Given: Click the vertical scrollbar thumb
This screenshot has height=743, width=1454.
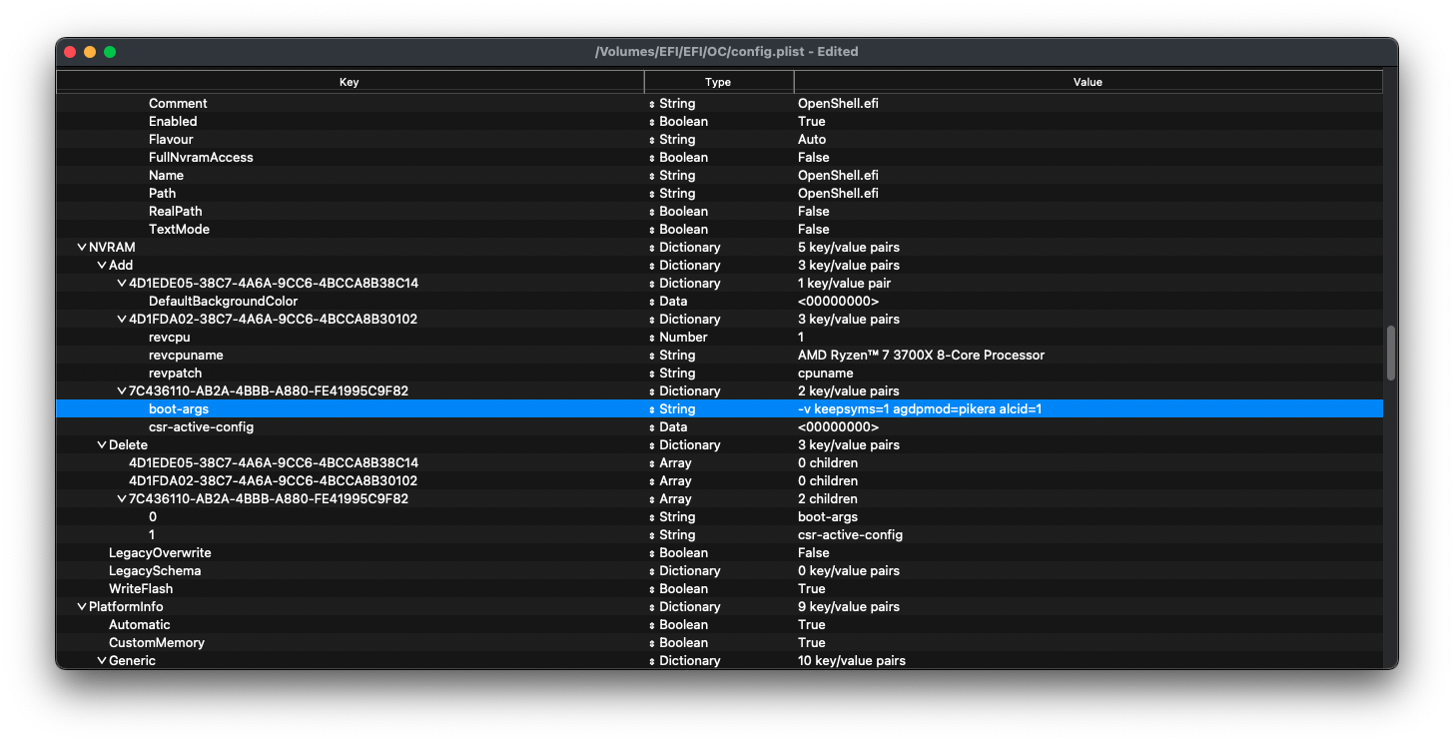Looking at the screenshot, I should [1390, 353].
